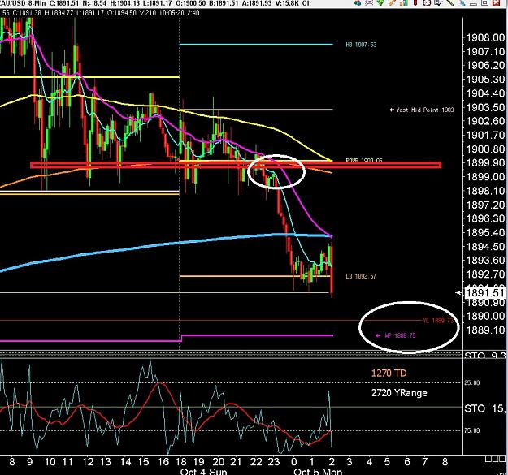Image resolution: width=508 pixels, height=475 pixels.
Task: Click the middle small square at chart corner
Action: pos(493,459)
